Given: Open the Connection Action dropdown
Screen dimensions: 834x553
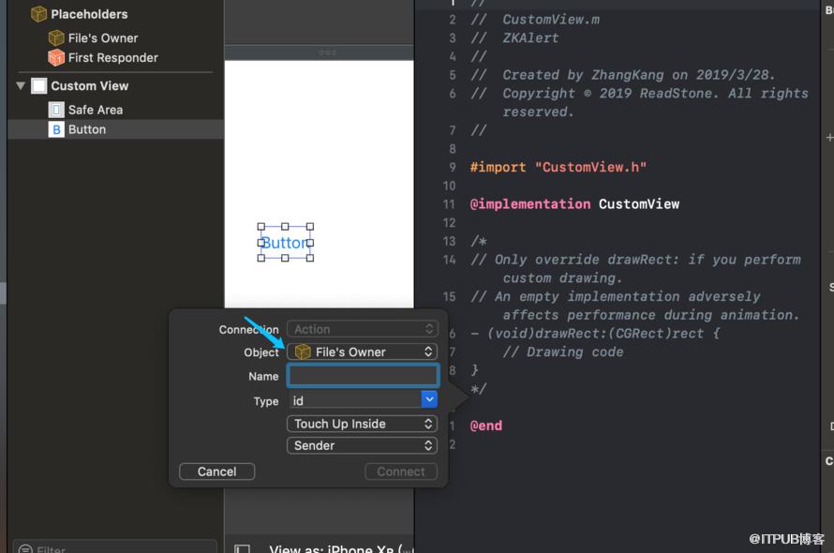Looking at the screenshot, I should [363, 330].
